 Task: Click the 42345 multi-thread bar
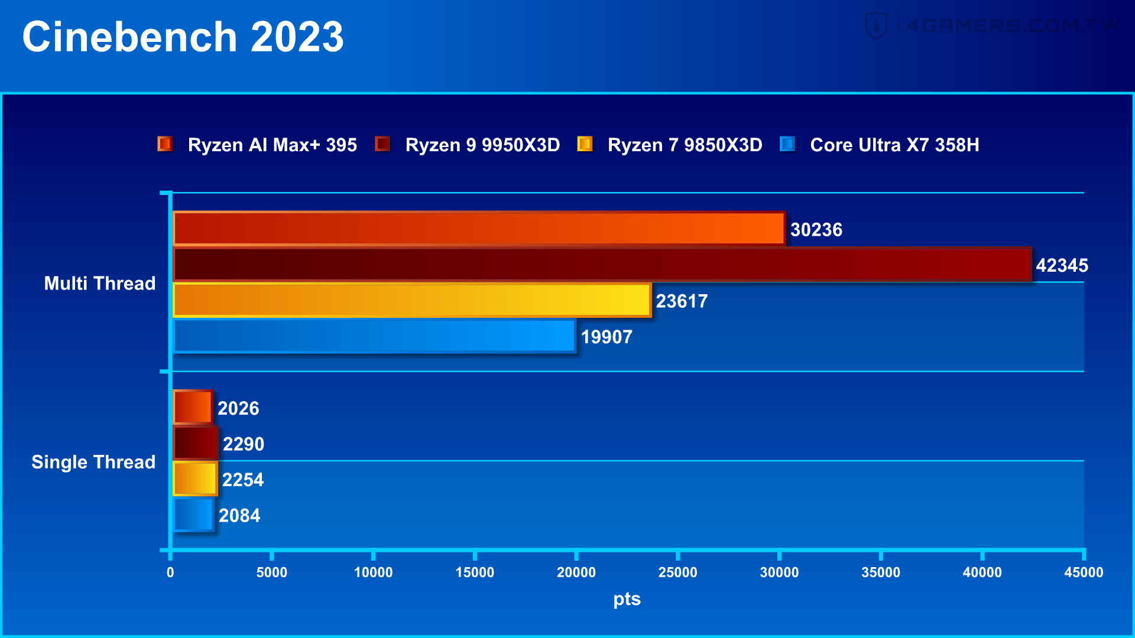click(x=602, y=265)
